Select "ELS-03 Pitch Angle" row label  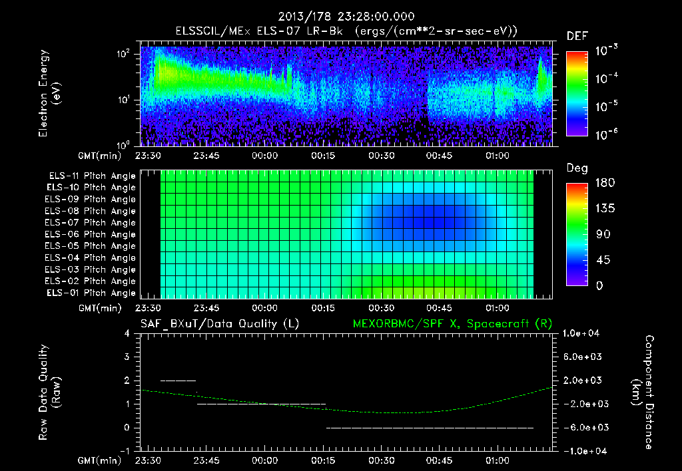tap(91, 269)
